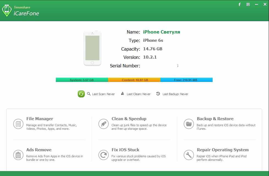The image size is (269, 176).
Task: Click the 'Remove Ads from Apps' description
Action: pos(54,158)
